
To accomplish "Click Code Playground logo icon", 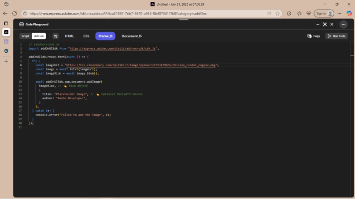I will 22,24.
